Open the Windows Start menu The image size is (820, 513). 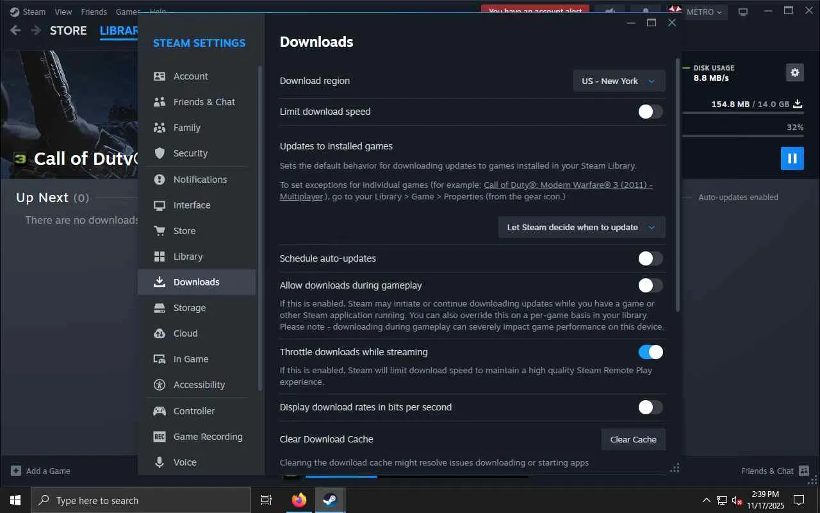15,500
